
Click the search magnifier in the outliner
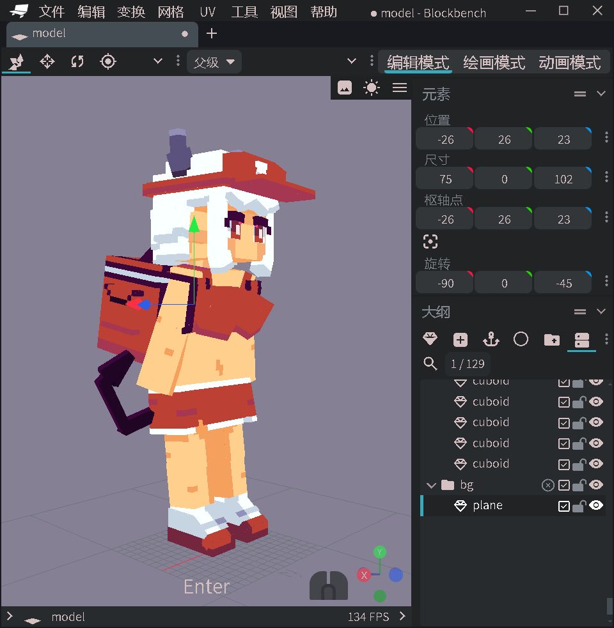pos(430,364)
